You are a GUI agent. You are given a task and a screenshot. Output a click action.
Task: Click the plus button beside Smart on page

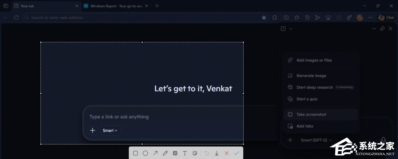[93, 131]
